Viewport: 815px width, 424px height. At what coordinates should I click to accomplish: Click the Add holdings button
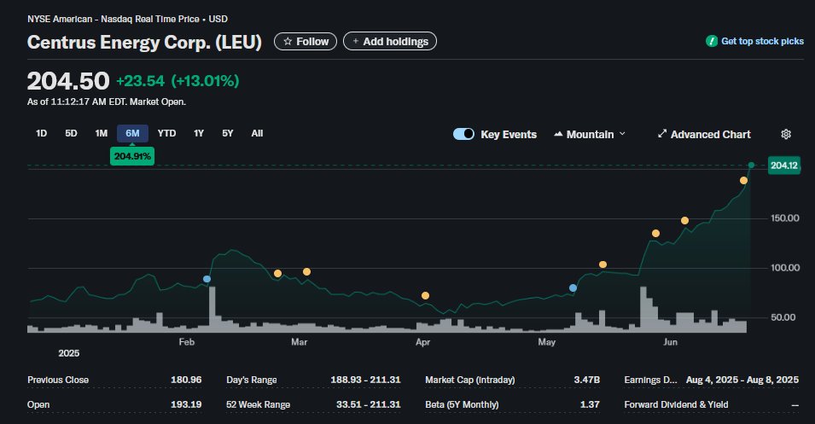390,42
